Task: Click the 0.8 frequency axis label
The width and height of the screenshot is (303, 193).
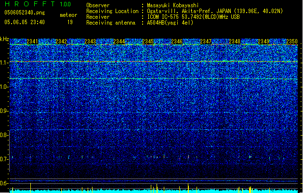Action: (4, 135)
